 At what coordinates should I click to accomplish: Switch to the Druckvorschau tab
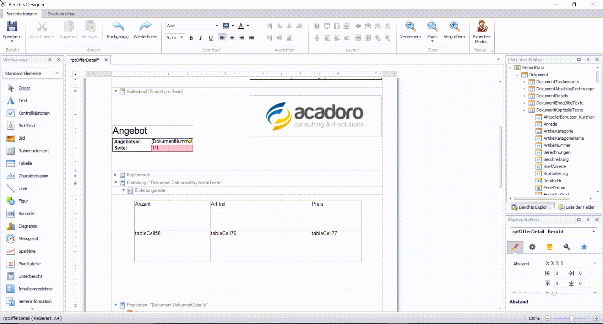61,14
